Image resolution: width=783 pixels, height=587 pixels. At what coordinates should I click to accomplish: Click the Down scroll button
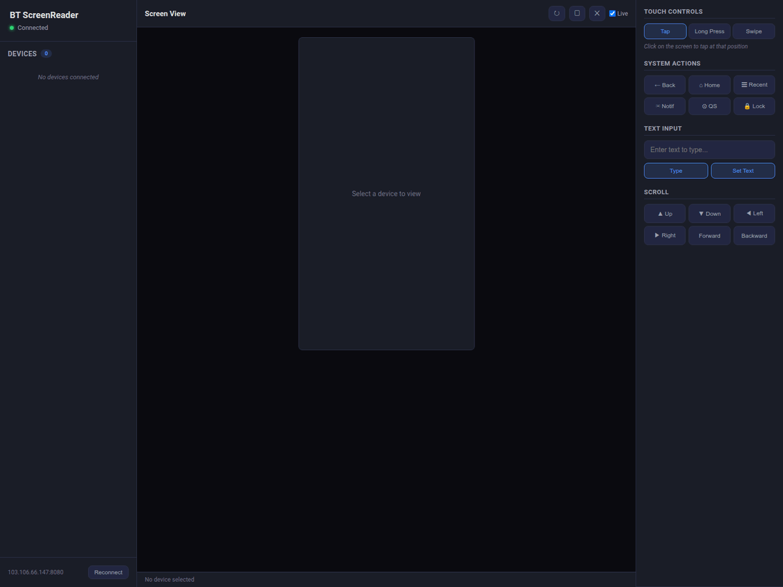pyautogui.click(x=709, y=214)
